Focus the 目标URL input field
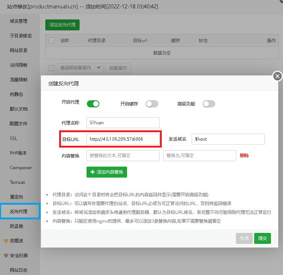Viewport: 283px width, 275px height. point(123,139)
